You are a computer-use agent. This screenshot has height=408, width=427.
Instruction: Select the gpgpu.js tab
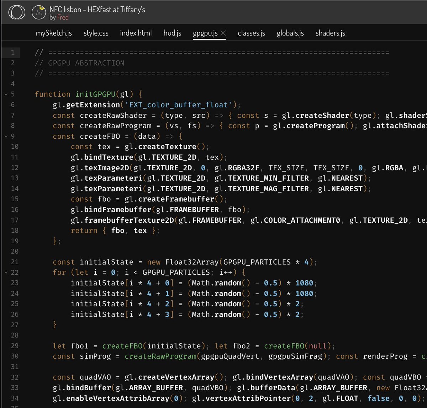coord(205,33)
